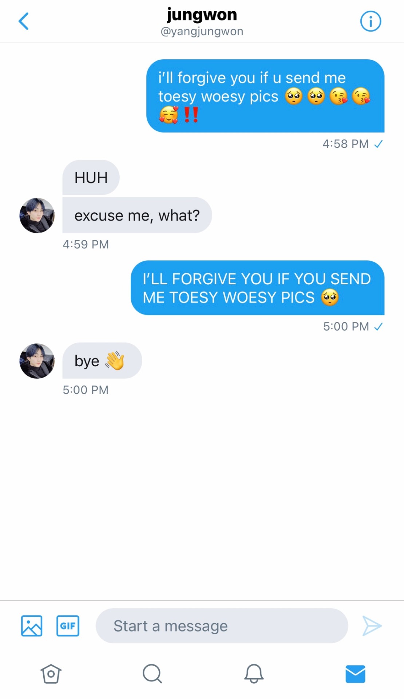Open the Search tab with magnifier icon
Viewport: 404px width, 699px height.
[152, 674]
